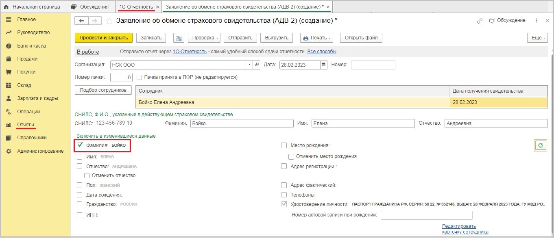Open the calendar date picker
The width and height of the screenshot is (554, 238).
(324, 65)
